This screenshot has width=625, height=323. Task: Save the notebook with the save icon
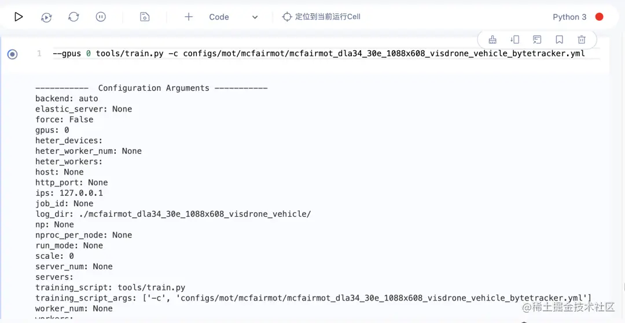pyautogui.click(x=145, y=17)
